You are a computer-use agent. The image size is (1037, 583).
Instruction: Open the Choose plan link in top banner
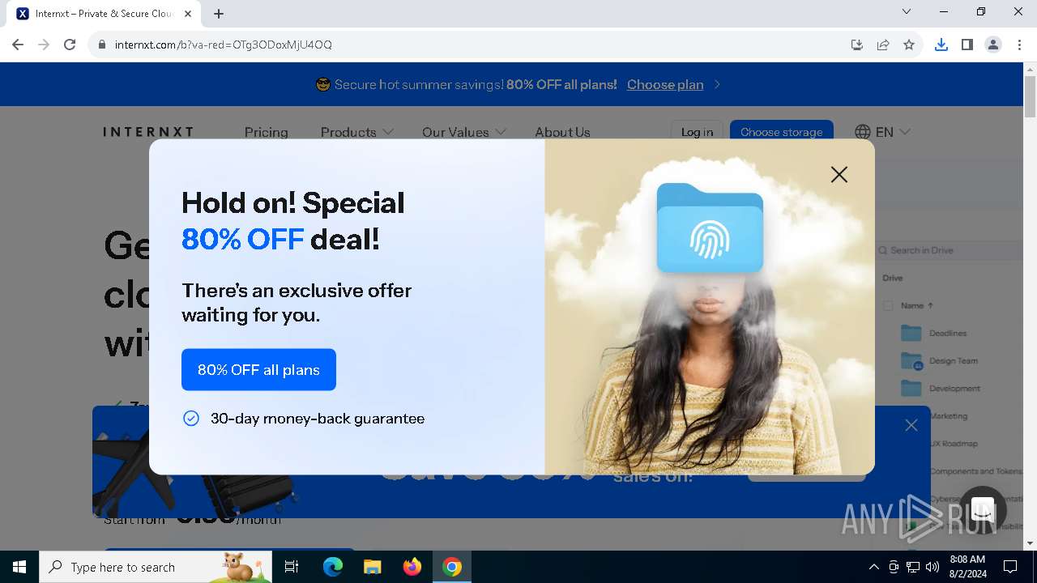coord(665,84)
